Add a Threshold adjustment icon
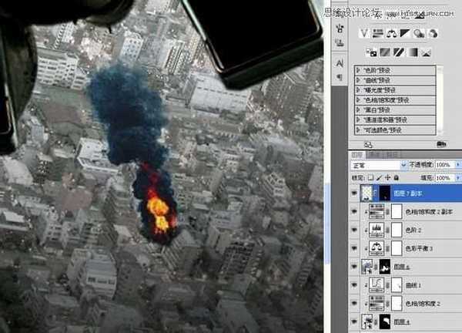 (x=399, y=52)
